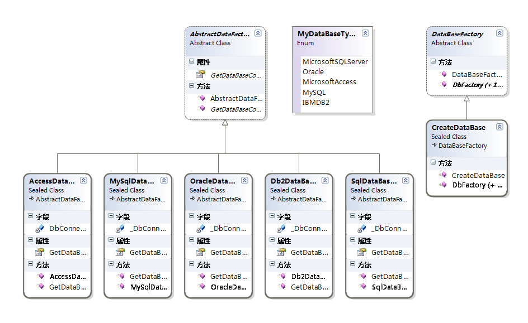Select CreateDataBase class title
Image resolution: width=528 pixels, height=323 pixels.
[x=458, y=128]
